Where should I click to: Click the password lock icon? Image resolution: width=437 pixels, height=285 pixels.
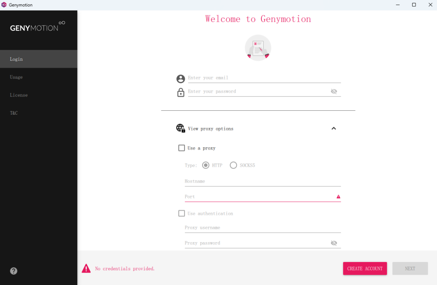click(x=181, y=92)
